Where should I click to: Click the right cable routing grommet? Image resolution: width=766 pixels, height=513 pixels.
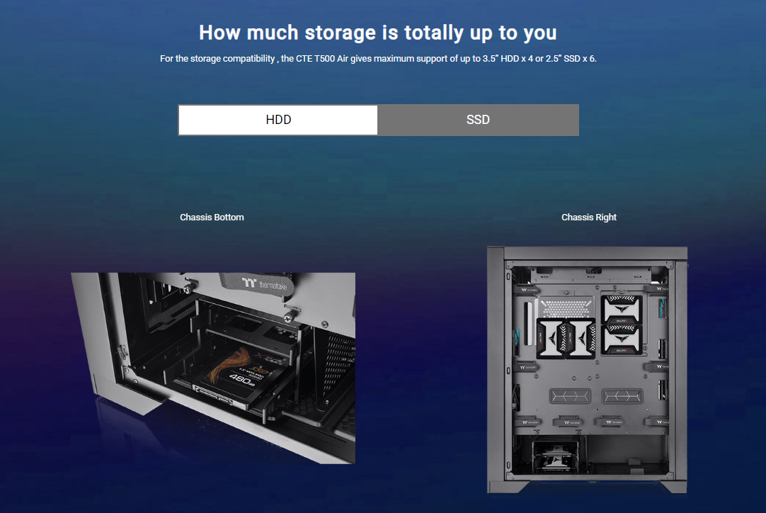click(622, 395)
